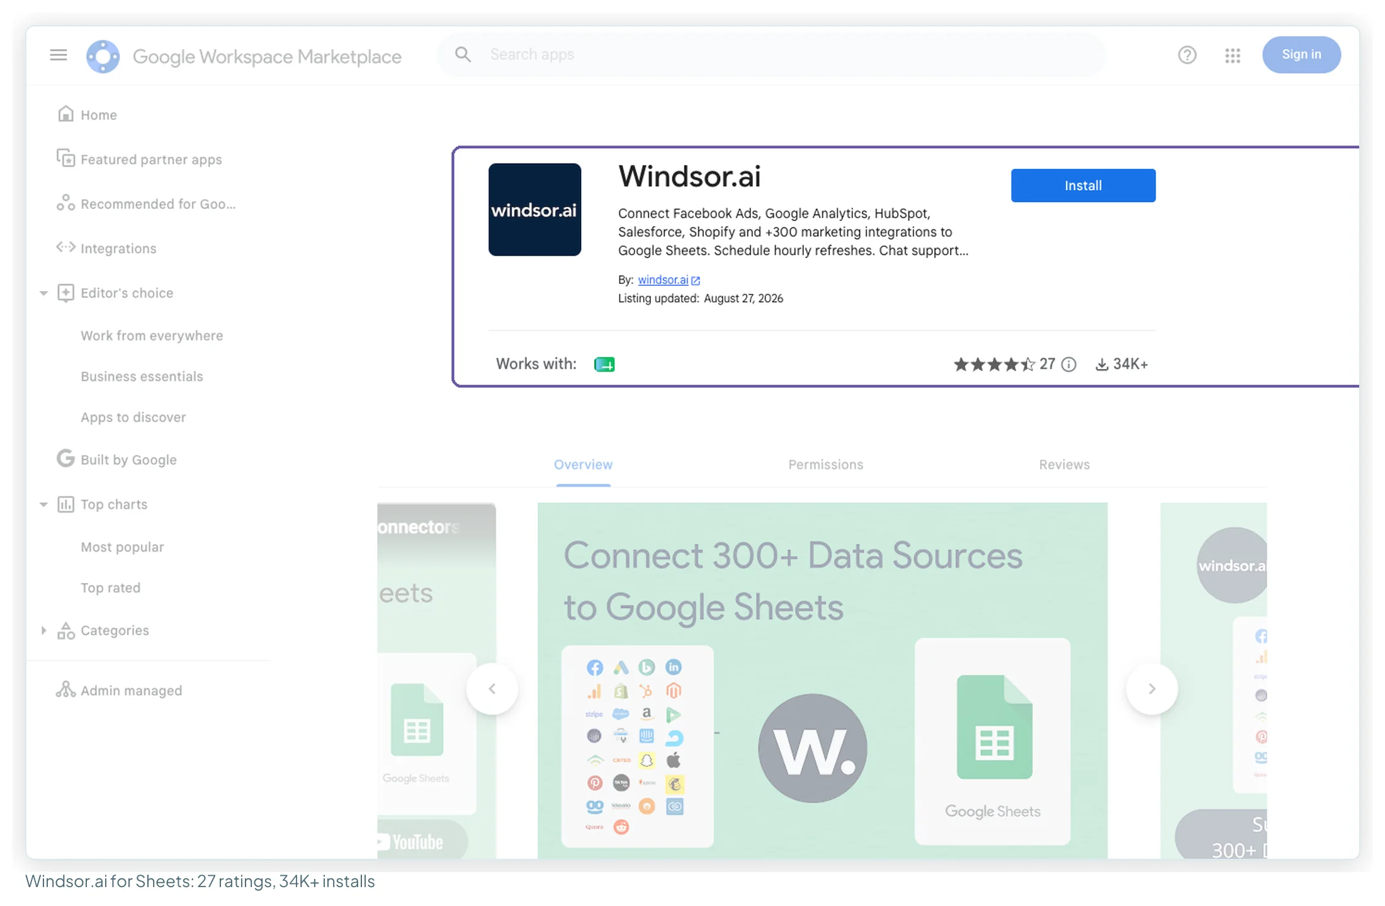
Task: Open Recommended for Goo... section
Action: pyautogui.click(x=158, y=204)
